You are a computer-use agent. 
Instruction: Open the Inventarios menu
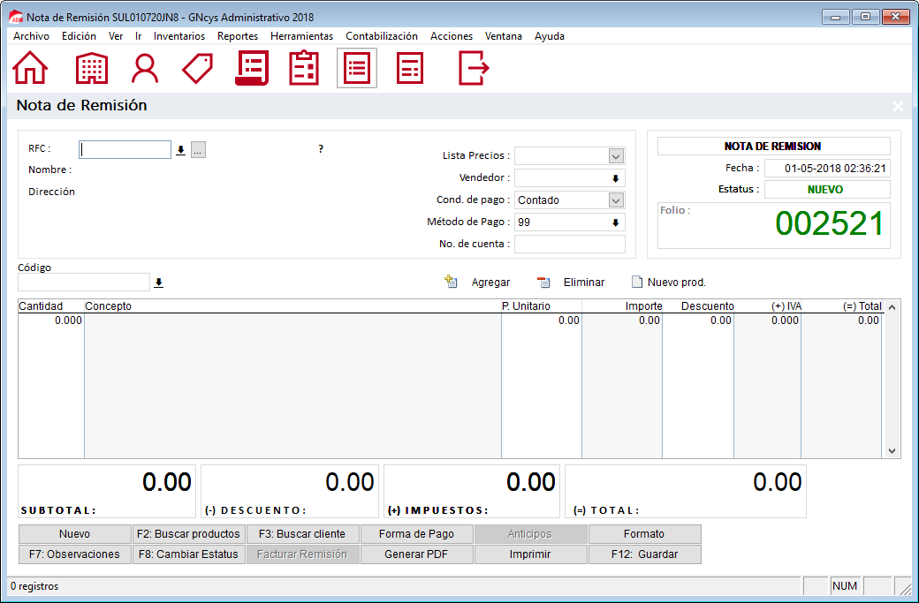(x=179, y=36)
